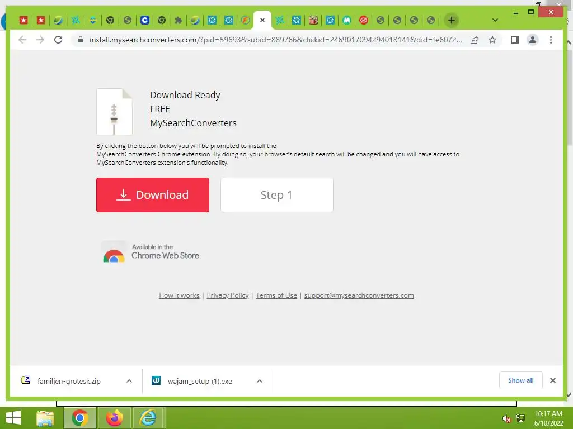The image size is (573, 429).
Task: Open the How it works link
Action: click(179, 295)
